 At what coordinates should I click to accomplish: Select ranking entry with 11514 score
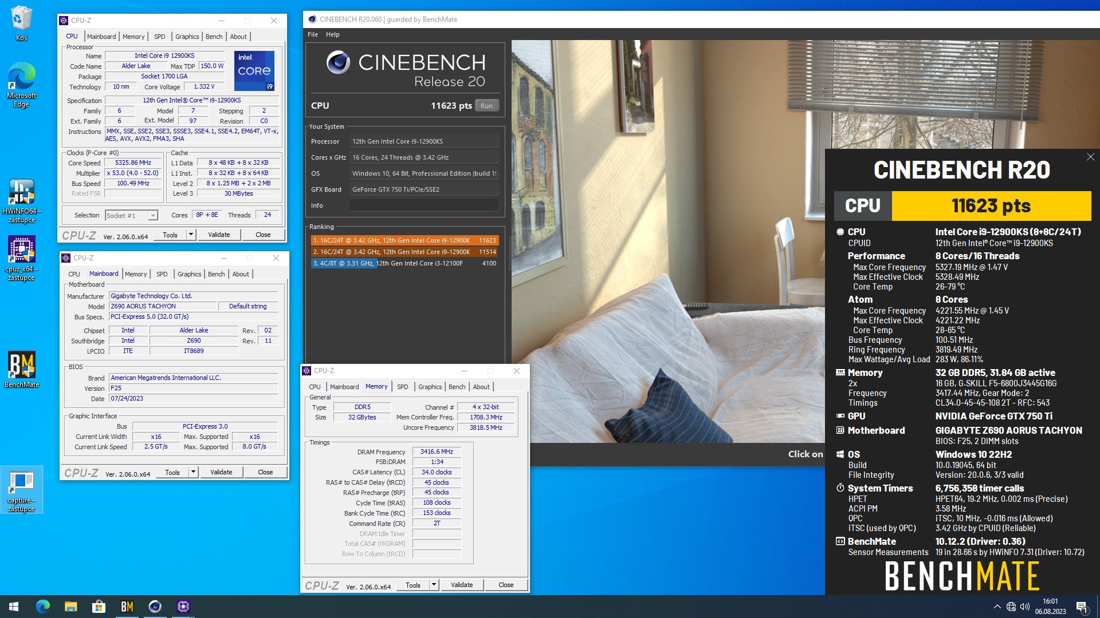pos(404,252)
